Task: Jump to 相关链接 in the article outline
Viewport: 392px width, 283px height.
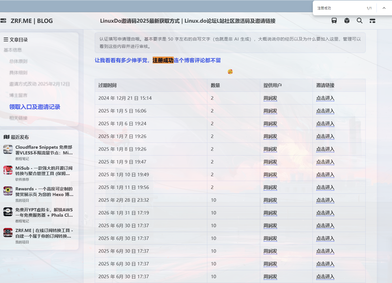Action: click(x=18, y=118)
